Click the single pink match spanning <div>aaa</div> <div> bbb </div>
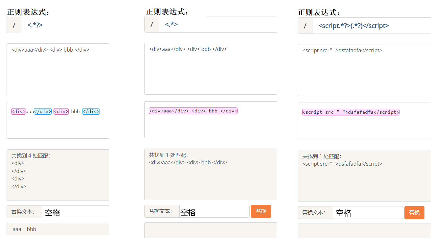The width and height of the screenshot is (433, 238). (193, 111)
